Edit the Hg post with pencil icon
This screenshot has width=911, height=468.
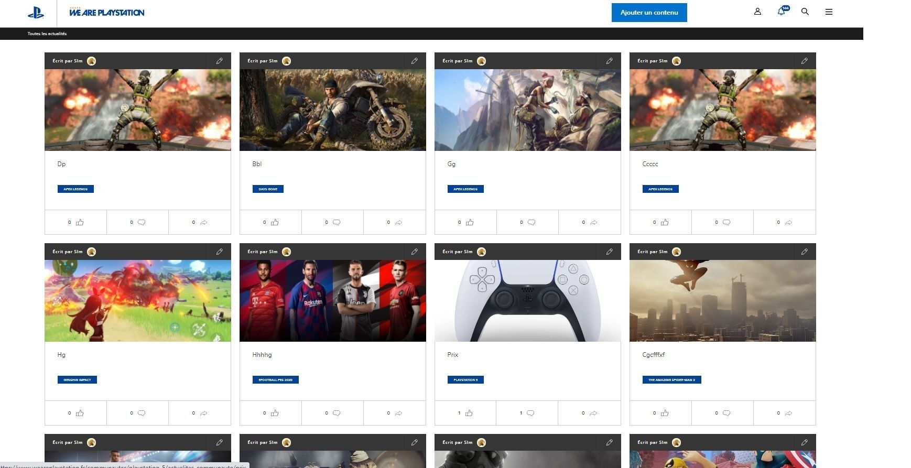(220, 252)
